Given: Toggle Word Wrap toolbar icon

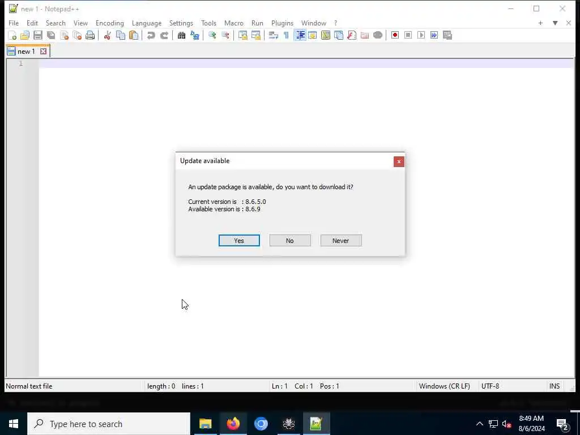Looking at the screenshot, I should [x=274, y=35].
